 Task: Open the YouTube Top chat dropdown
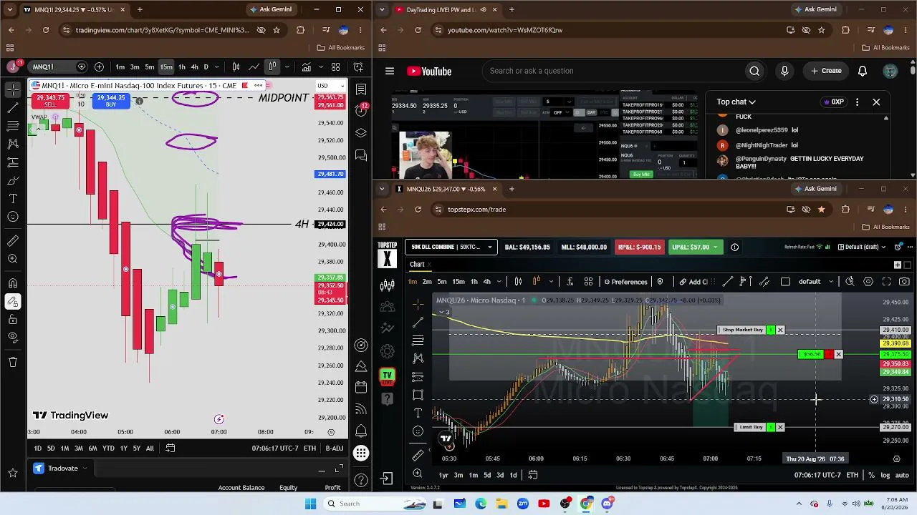point(736,102)
